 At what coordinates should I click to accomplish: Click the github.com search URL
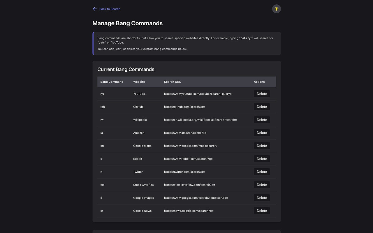click(x=184, y=107)
